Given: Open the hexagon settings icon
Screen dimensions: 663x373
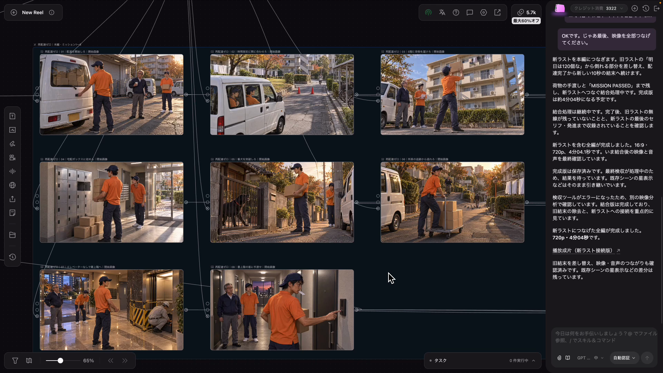Looking at the screenshot, I should click(x=483, y=12).
